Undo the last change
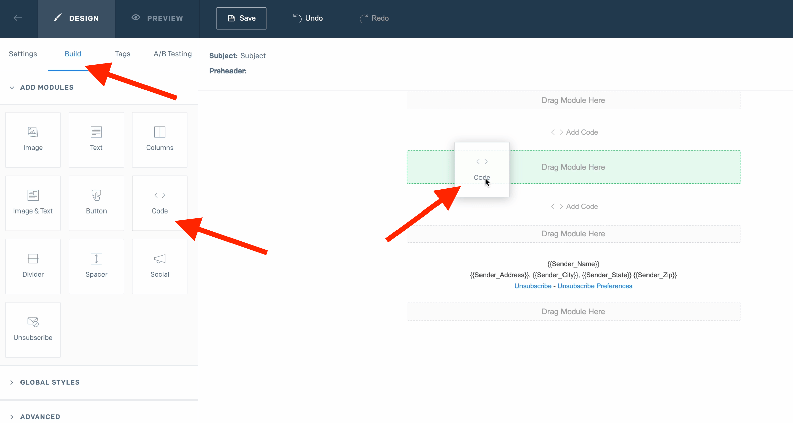The image size is (793, 423). pyautogui.click(x=308, y=18)
